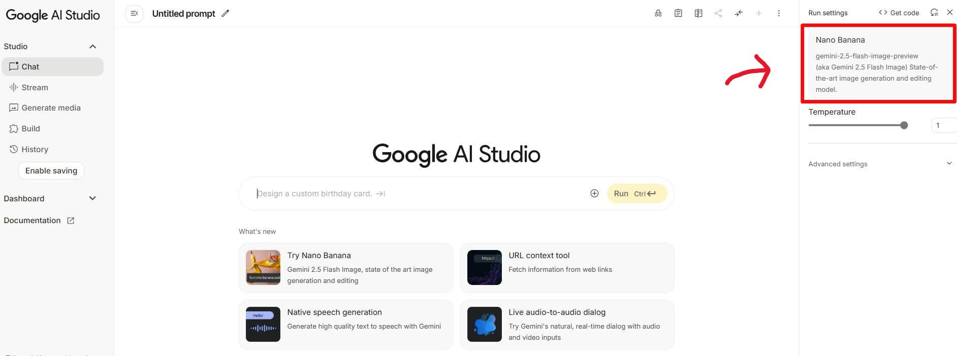Click the collapse arrows toolbar icon
This screenshot has height=356, width=957.
[739, 14]
